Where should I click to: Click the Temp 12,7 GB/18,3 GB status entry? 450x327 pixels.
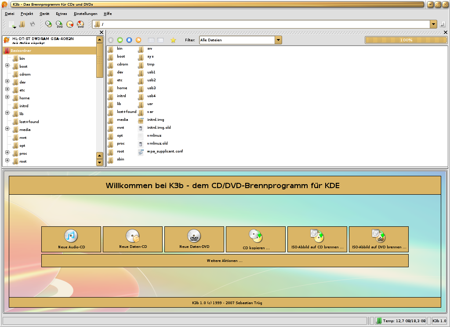(401, 321)
